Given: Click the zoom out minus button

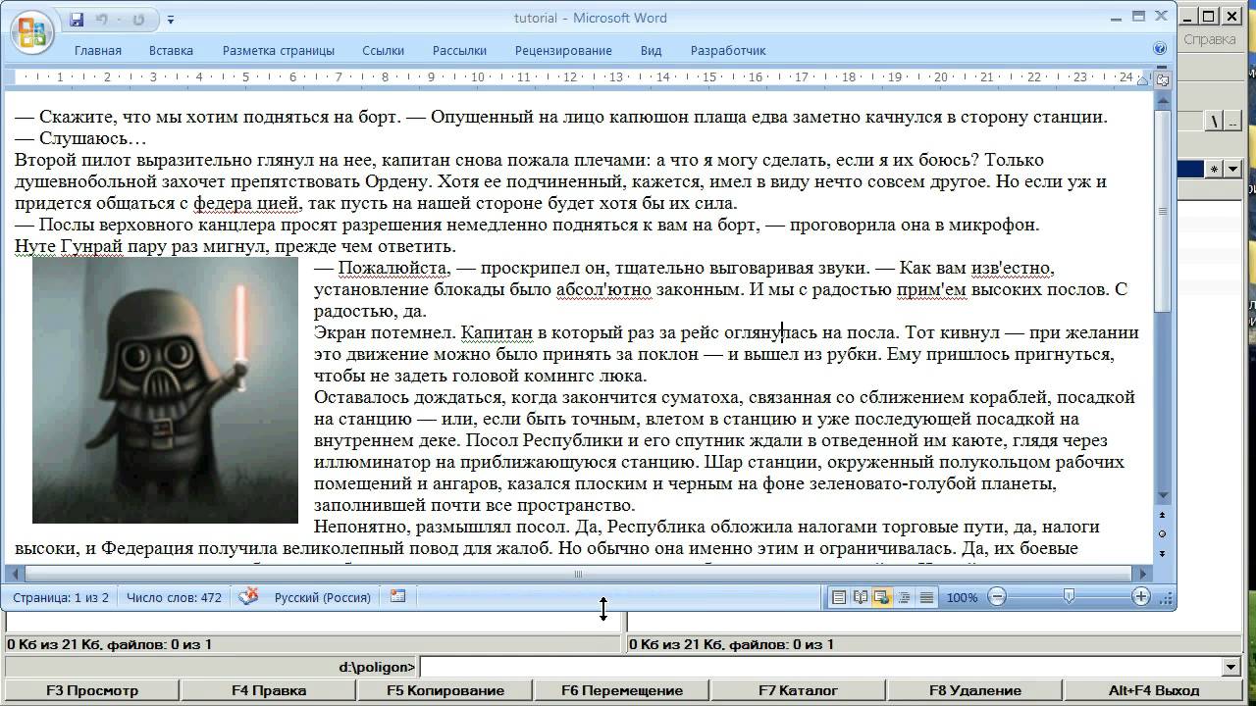Looking at the screenshot, I should pos(997,596).
